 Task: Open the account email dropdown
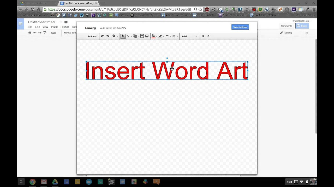(302, 21)
